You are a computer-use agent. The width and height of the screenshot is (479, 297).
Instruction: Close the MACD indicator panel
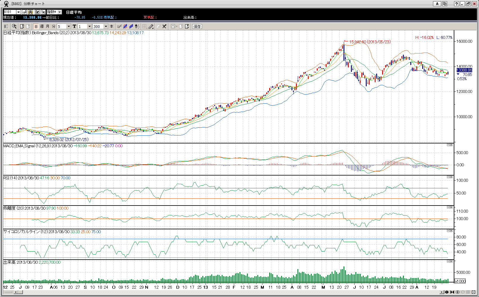[451, 145]
